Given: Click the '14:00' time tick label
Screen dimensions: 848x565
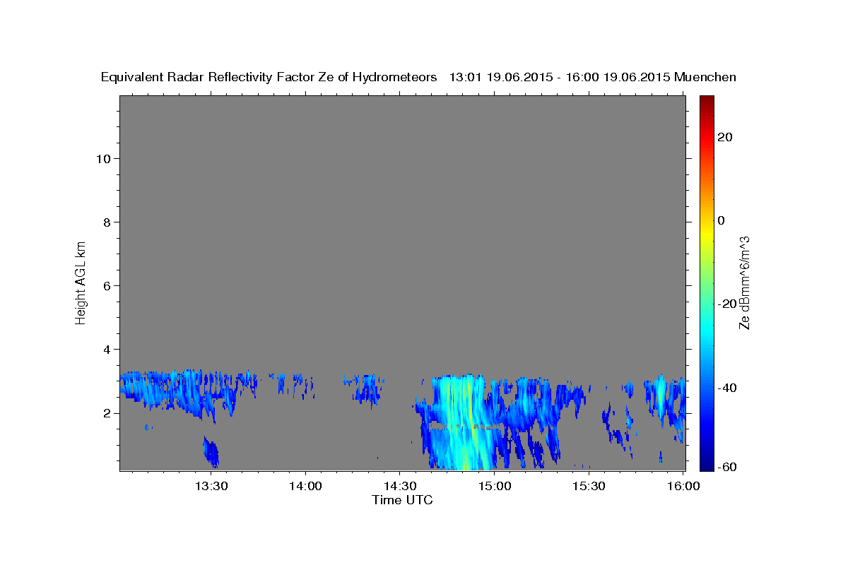Looking at the screenshot, I should coord(306,486).
